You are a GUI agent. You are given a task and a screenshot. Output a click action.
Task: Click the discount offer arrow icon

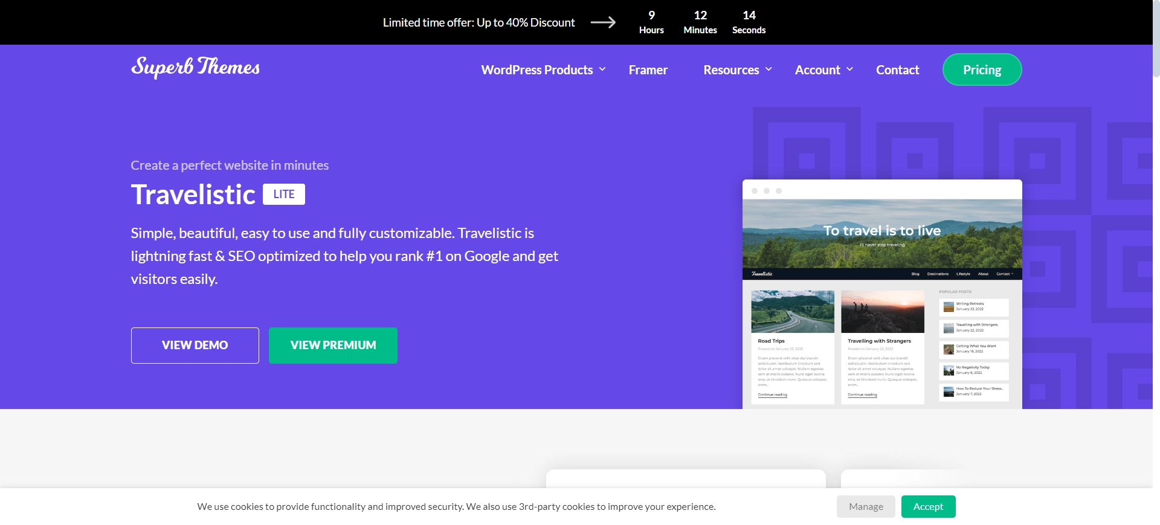603,22
